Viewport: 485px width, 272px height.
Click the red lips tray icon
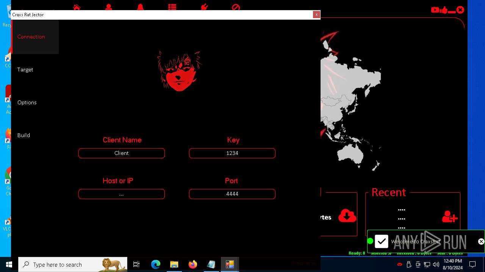(399, 264)
